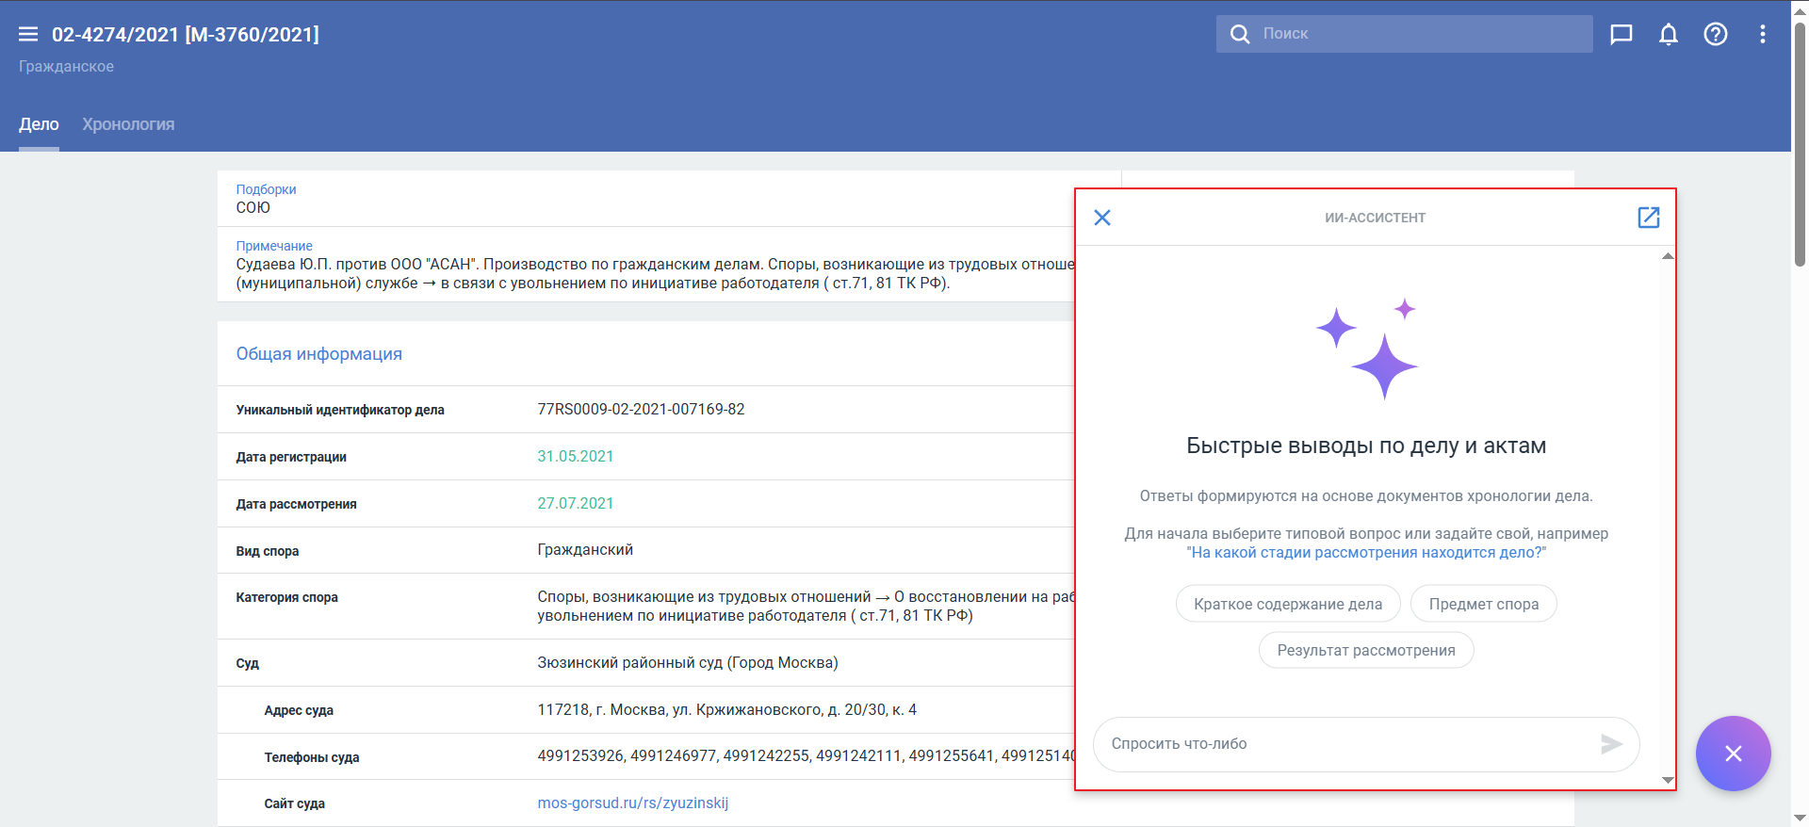
Task: Click the Поиск search field
Action: tap(1413, 34)
